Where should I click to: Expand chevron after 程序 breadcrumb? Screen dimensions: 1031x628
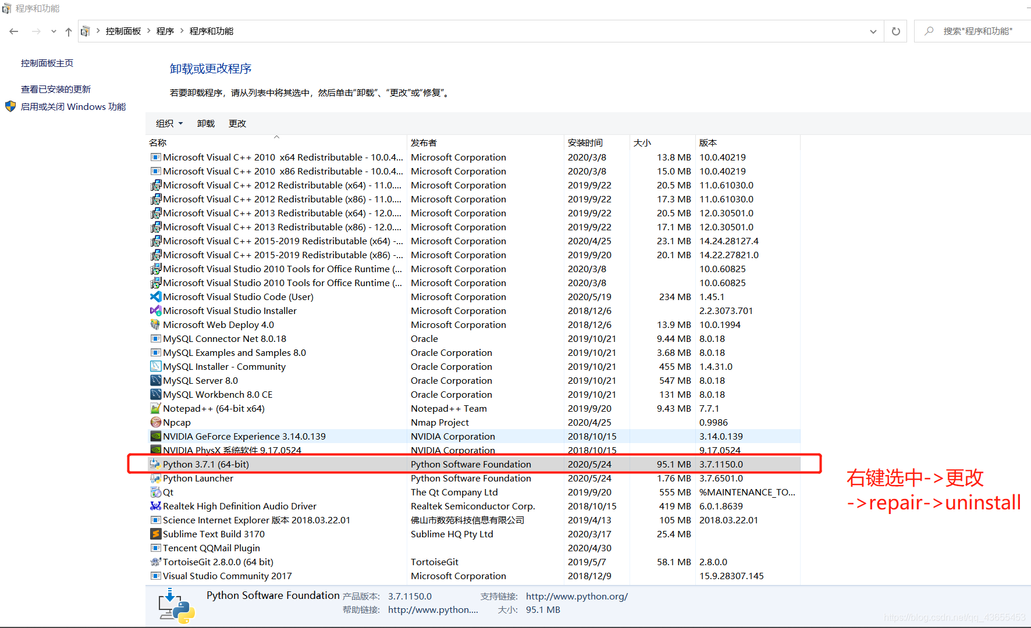[182, 31]
